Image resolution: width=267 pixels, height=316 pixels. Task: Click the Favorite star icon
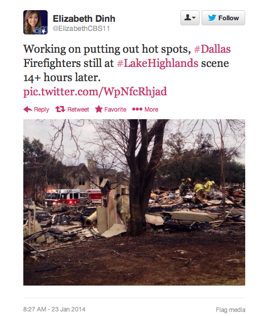(x=99, y=109)
